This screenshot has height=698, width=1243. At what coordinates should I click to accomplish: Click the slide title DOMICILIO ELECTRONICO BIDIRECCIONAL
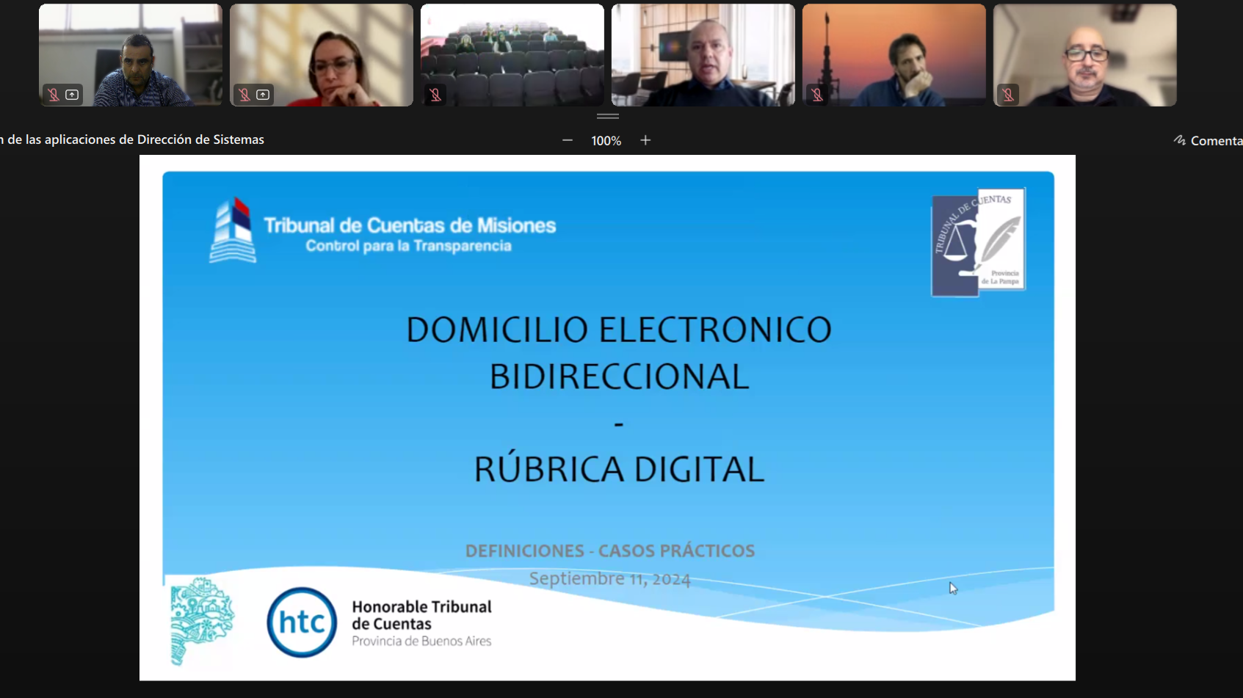coord(618,352)
